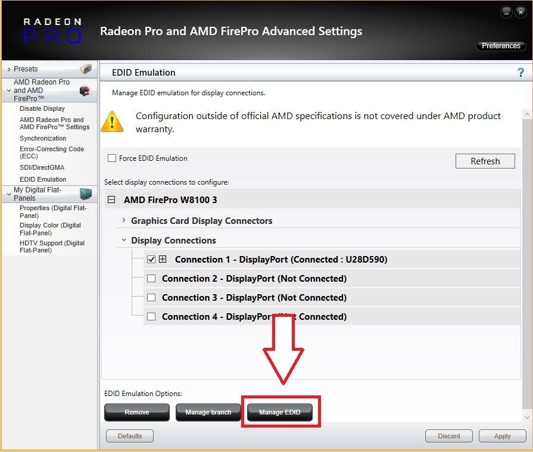The height and width of the screenshot is (452, 533).
Task: Expand Graphics Card Display Connectors
Action: click(124, 220)
